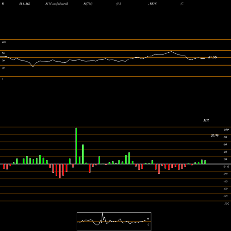Click the RSI line's lowest dip near 30
The width and height of the screenshot is (231, 231).
point(33,67)
